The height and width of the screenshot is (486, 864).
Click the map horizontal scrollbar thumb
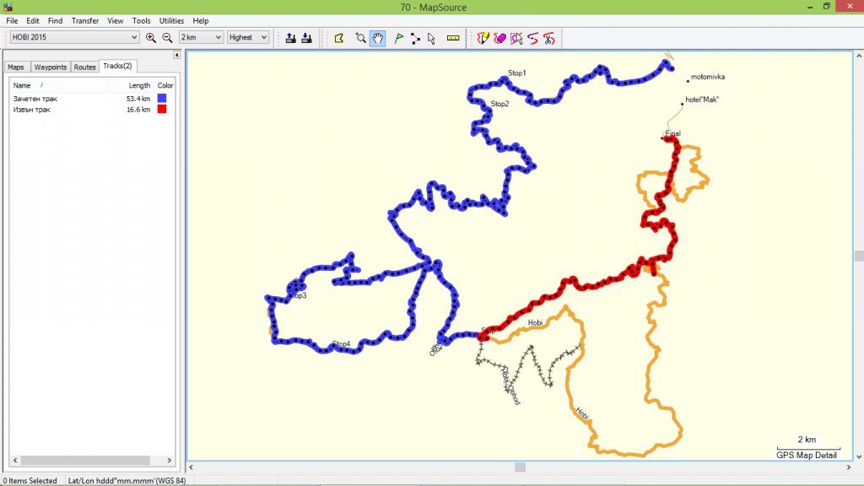click(x=520, y=467)
